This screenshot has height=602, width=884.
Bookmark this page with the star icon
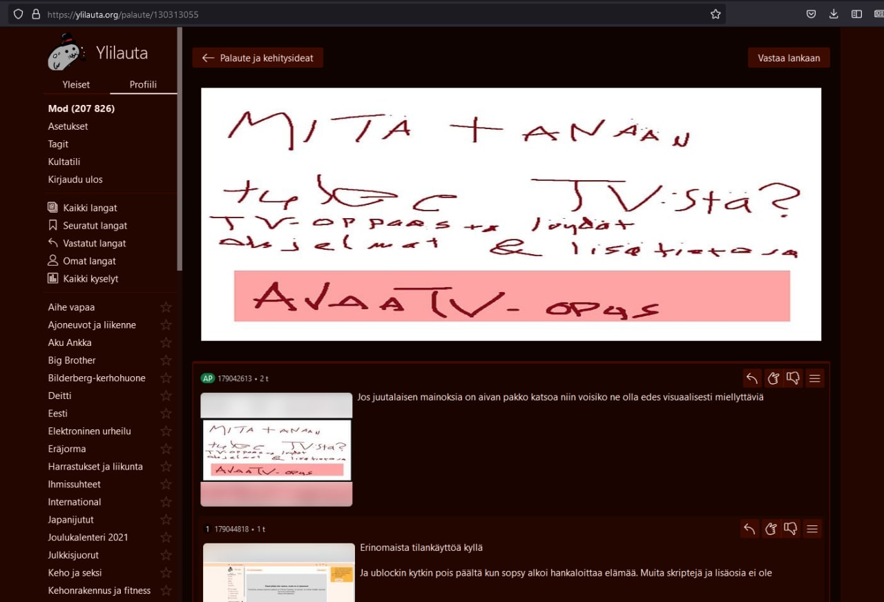[715, 14]
